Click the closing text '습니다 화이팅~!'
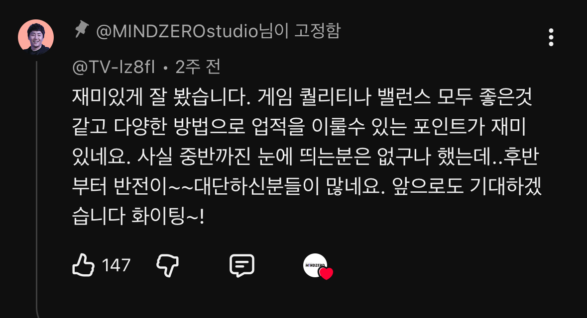Screen dimensions: 587x318 tap(138, 216)
